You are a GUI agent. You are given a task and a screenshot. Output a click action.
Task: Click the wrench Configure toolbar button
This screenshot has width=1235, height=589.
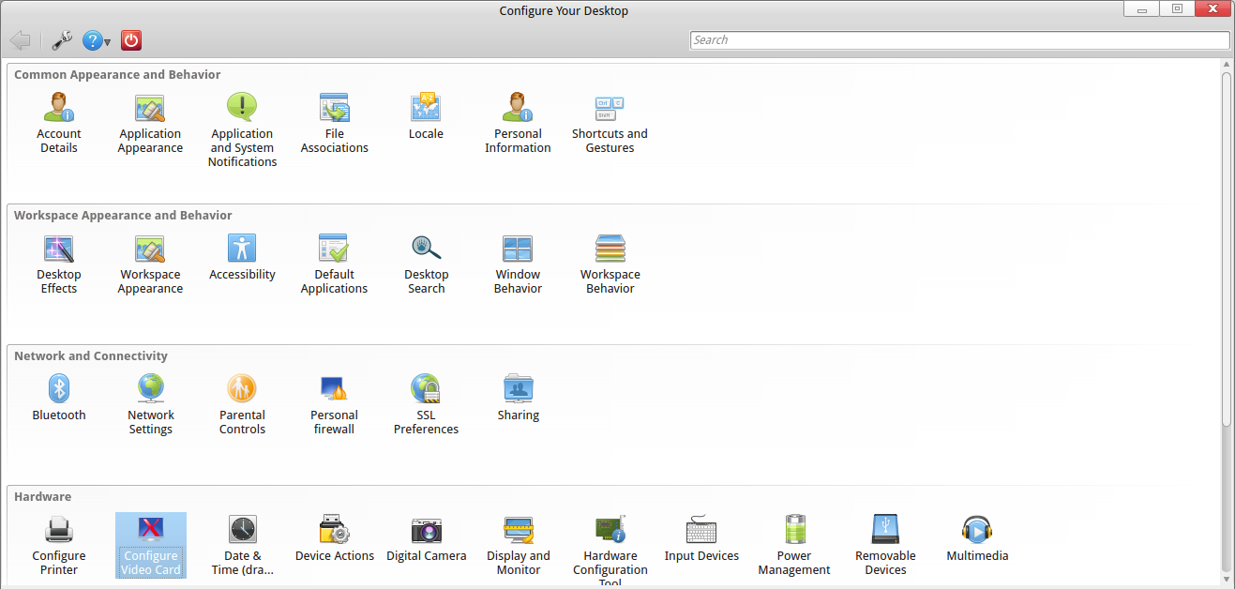pos(62,40)
